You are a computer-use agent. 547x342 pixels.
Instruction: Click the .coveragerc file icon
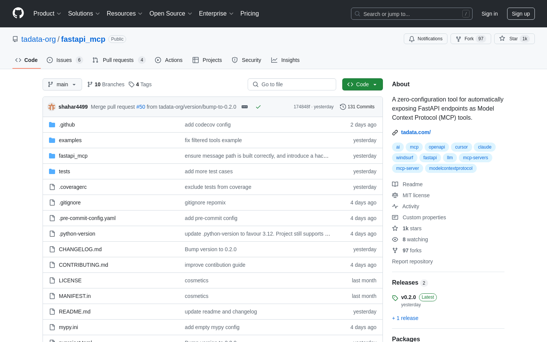point(52,187)
